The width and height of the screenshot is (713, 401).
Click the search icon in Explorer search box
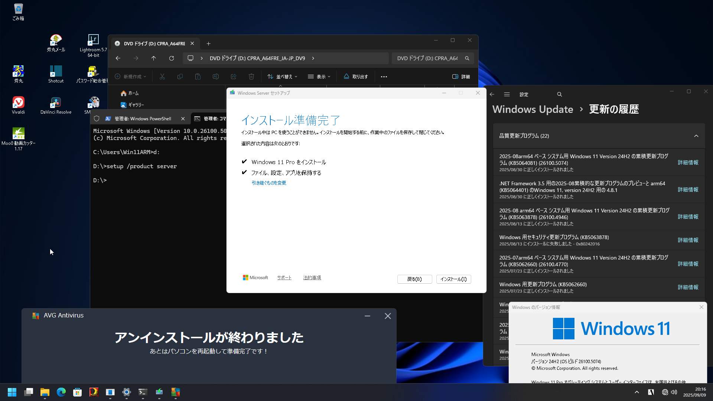(467, 58)
